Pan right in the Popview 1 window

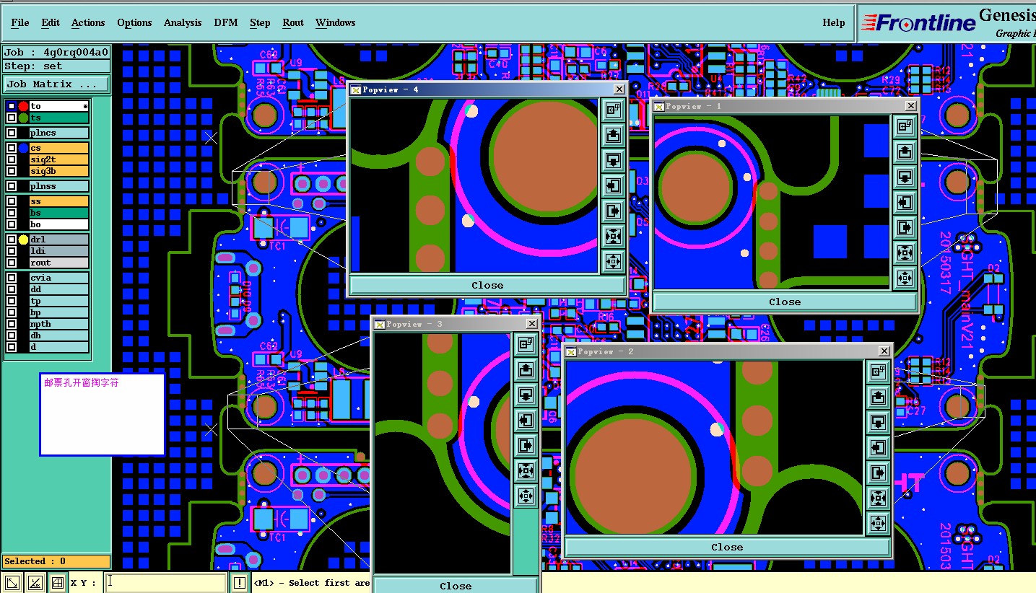click(905, 227)
